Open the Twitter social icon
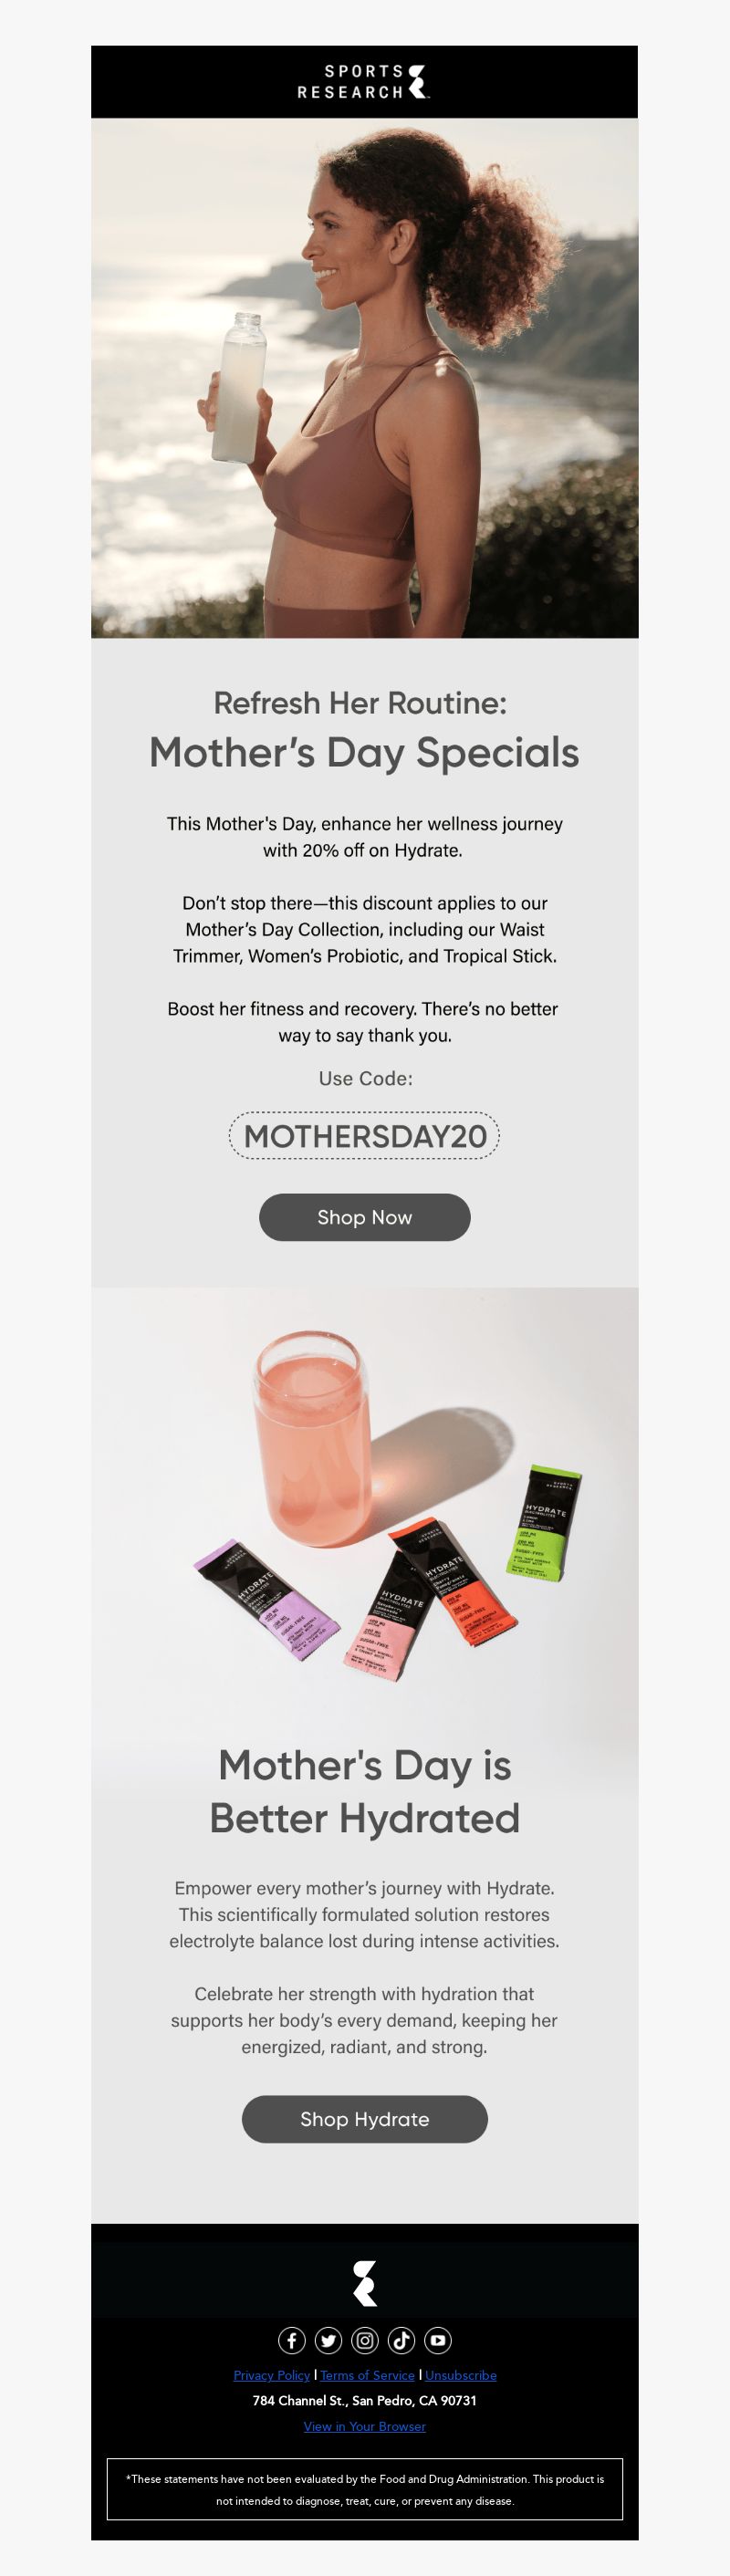 (x=328, y=2340)
